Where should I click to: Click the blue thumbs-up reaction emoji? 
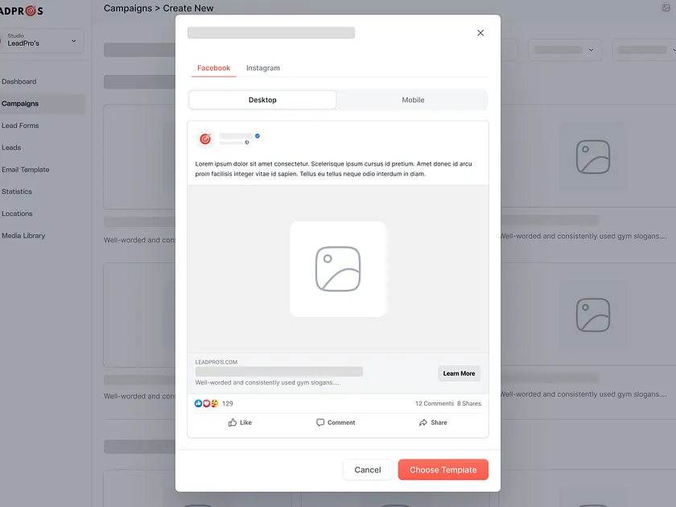(198, 403)
